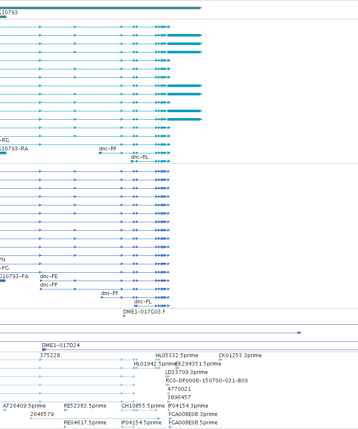The height and width of the screenshot is (429, 358).
Task: Select the EST labeled 3896457
Action: pos(179,397)
